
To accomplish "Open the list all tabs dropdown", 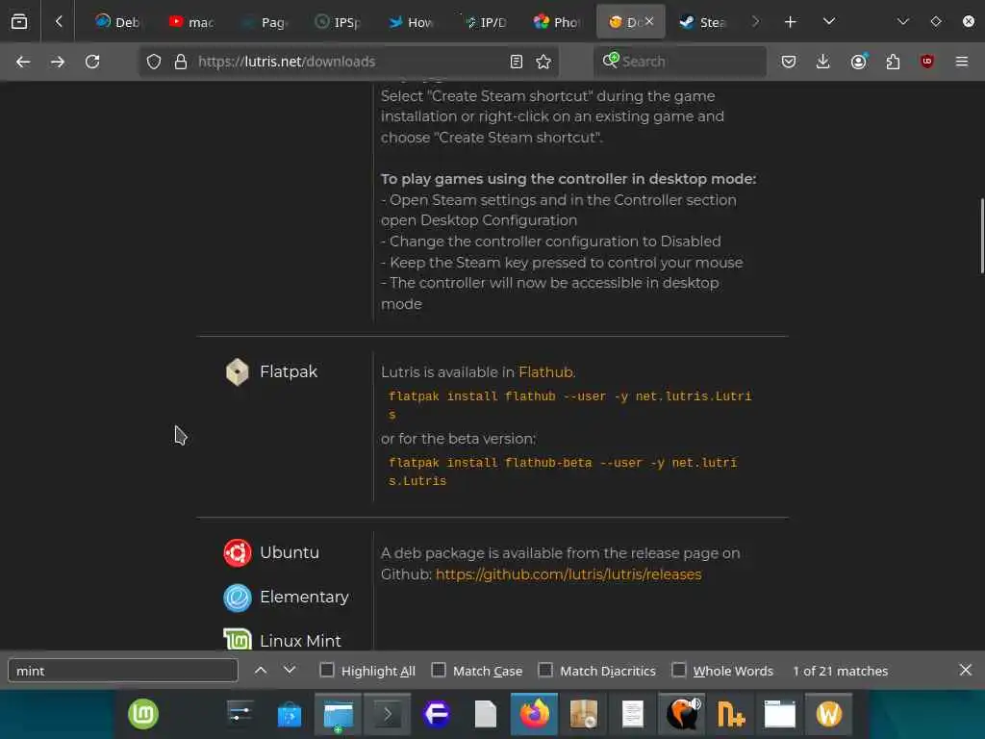I will click(829, 21).
